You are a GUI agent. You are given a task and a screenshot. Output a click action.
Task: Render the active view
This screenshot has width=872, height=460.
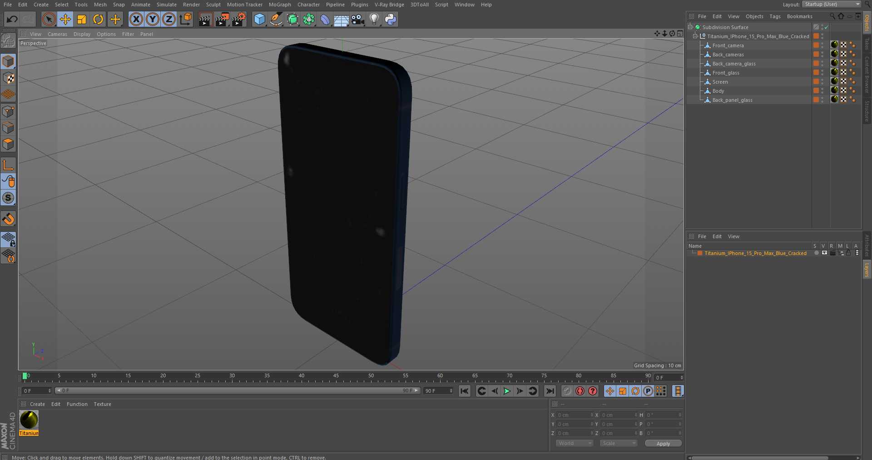[x=205, y=19]
